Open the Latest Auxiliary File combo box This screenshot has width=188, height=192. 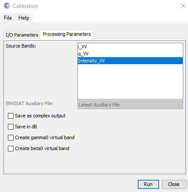(130, 105)
